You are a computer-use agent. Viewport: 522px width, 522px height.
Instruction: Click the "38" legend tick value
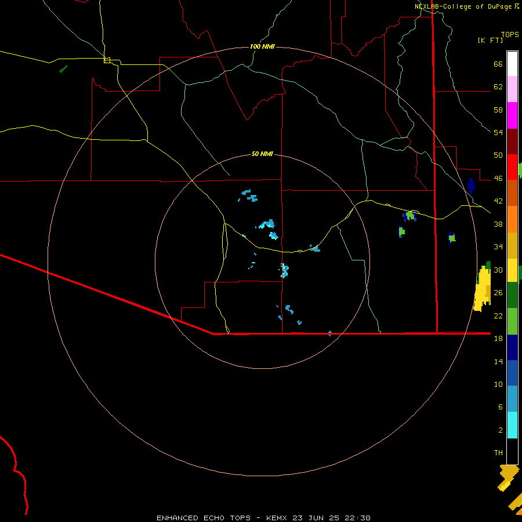coord(498,224)
